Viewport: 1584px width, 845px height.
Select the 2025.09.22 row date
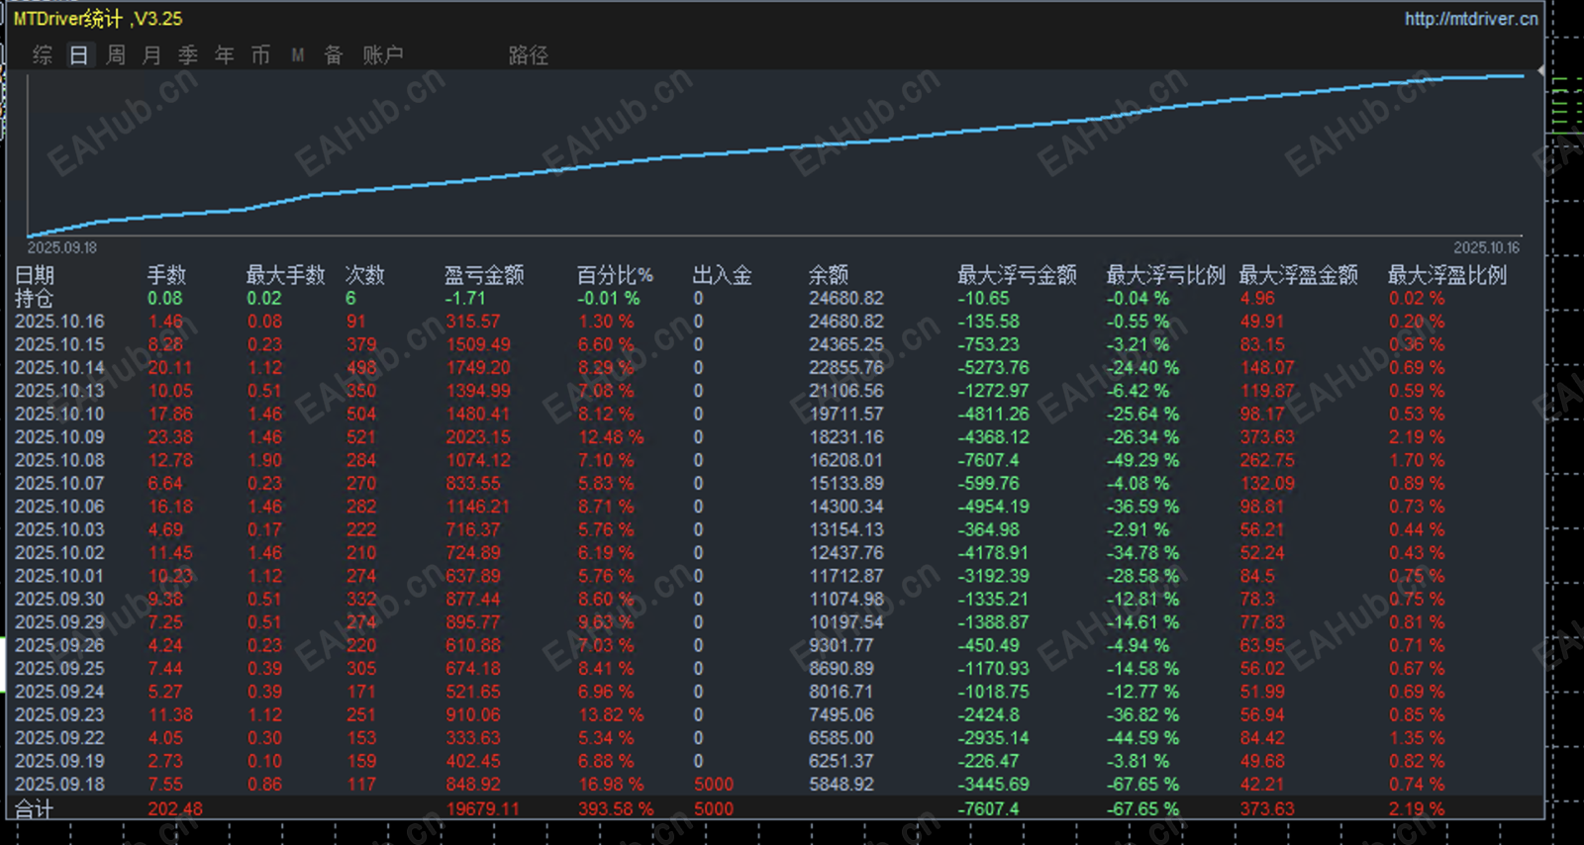click(x=59, y=738)
